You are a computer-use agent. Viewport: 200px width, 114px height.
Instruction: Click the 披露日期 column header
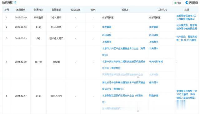21,10
